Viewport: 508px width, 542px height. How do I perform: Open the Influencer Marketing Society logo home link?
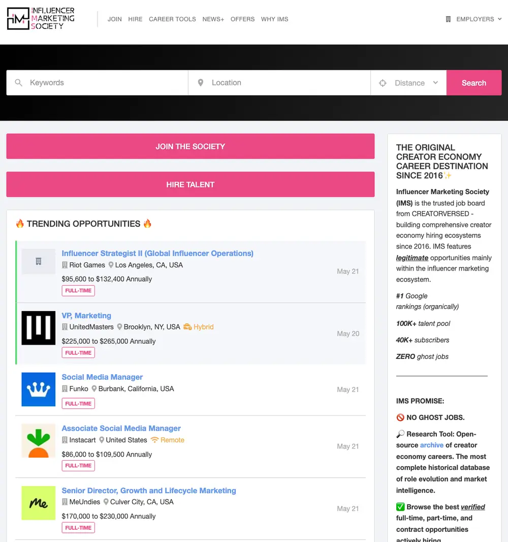(41, 19)
